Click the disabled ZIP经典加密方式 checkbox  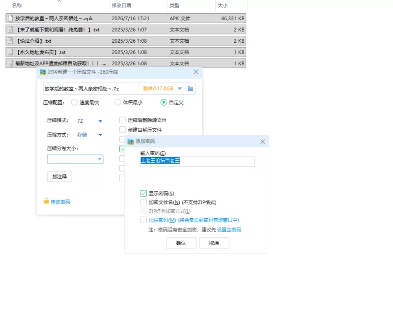(143, 211)
